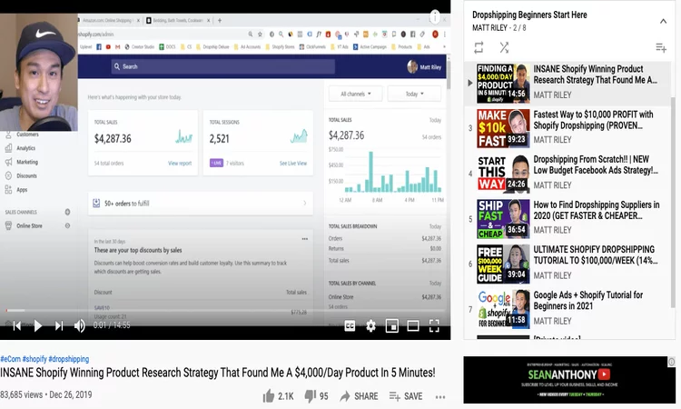This screenshot has width=681, height=409.
Task: View Online Store eye icon
Action: [x=67, y=226]
